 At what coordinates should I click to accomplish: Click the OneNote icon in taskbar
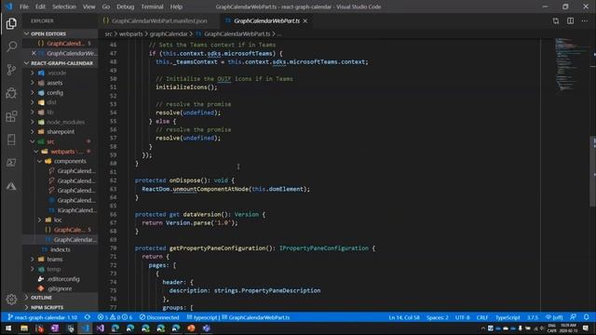coord(55,328)
